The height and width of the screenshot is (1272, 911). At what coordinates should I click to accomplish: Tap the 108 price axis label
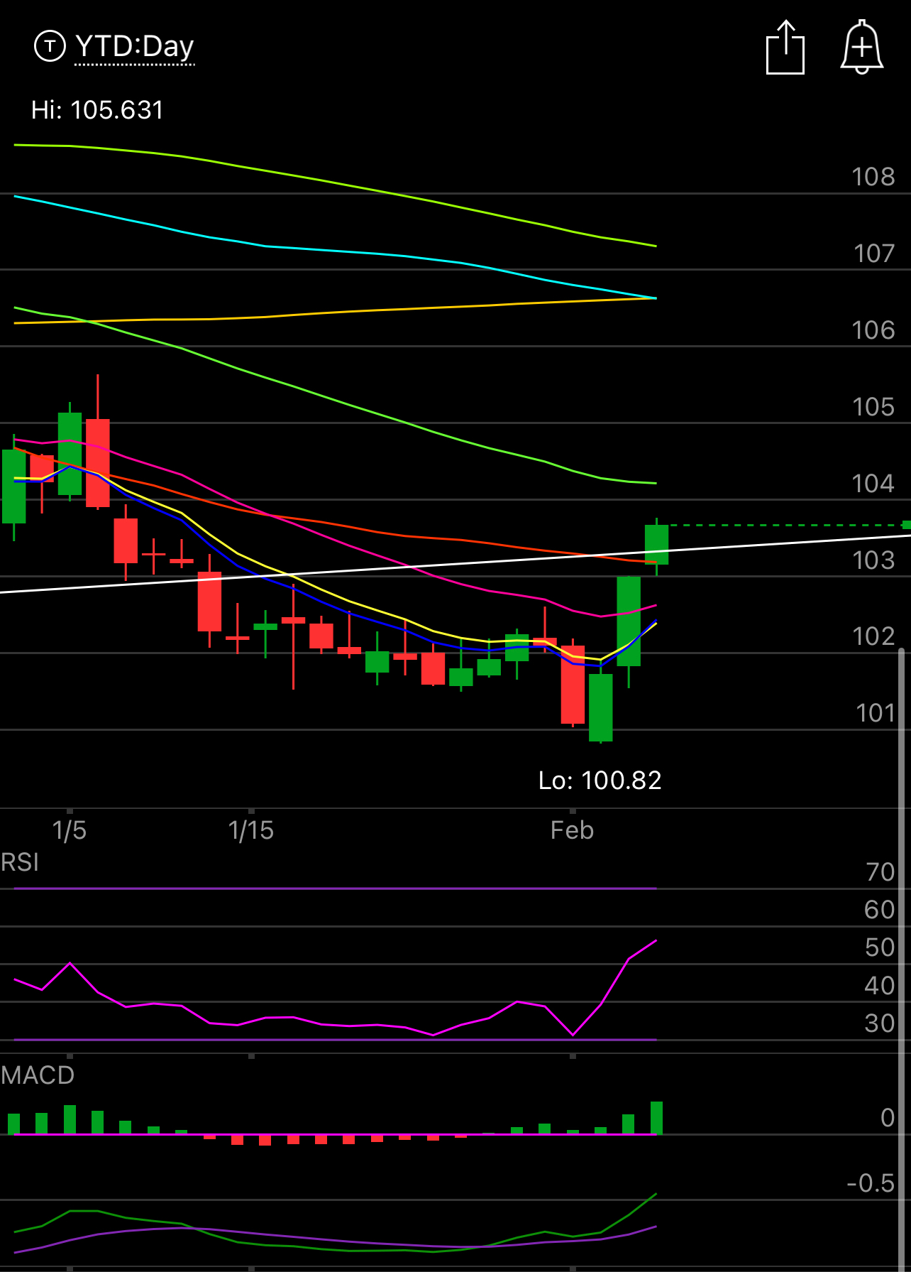click(x=873, y=177)
